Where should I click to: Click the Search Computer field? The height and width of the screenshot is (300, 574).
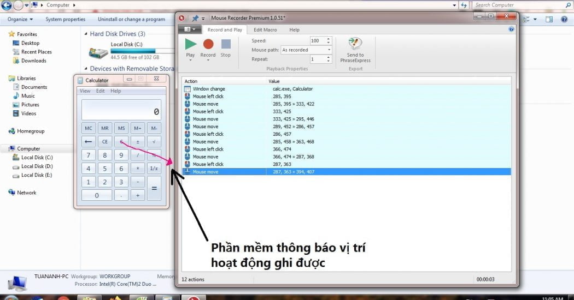click(522, 5)
